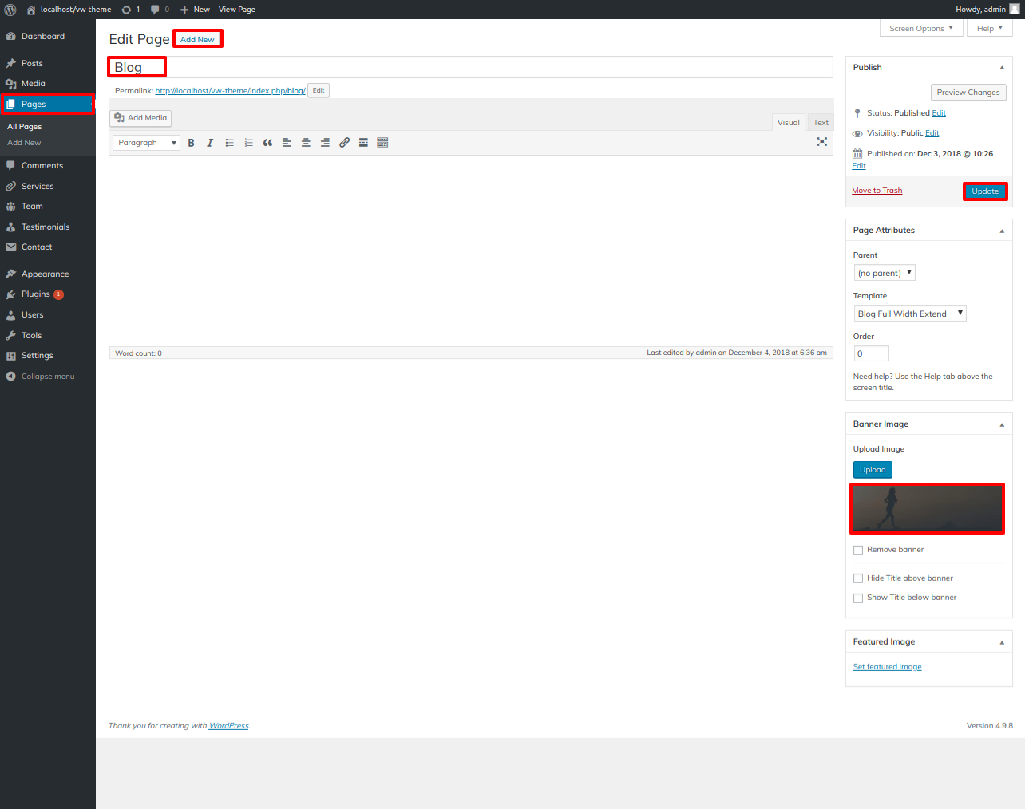Check Show Title below banner
Viewport: 1025px width, 809px height.
tap(858, 598)
